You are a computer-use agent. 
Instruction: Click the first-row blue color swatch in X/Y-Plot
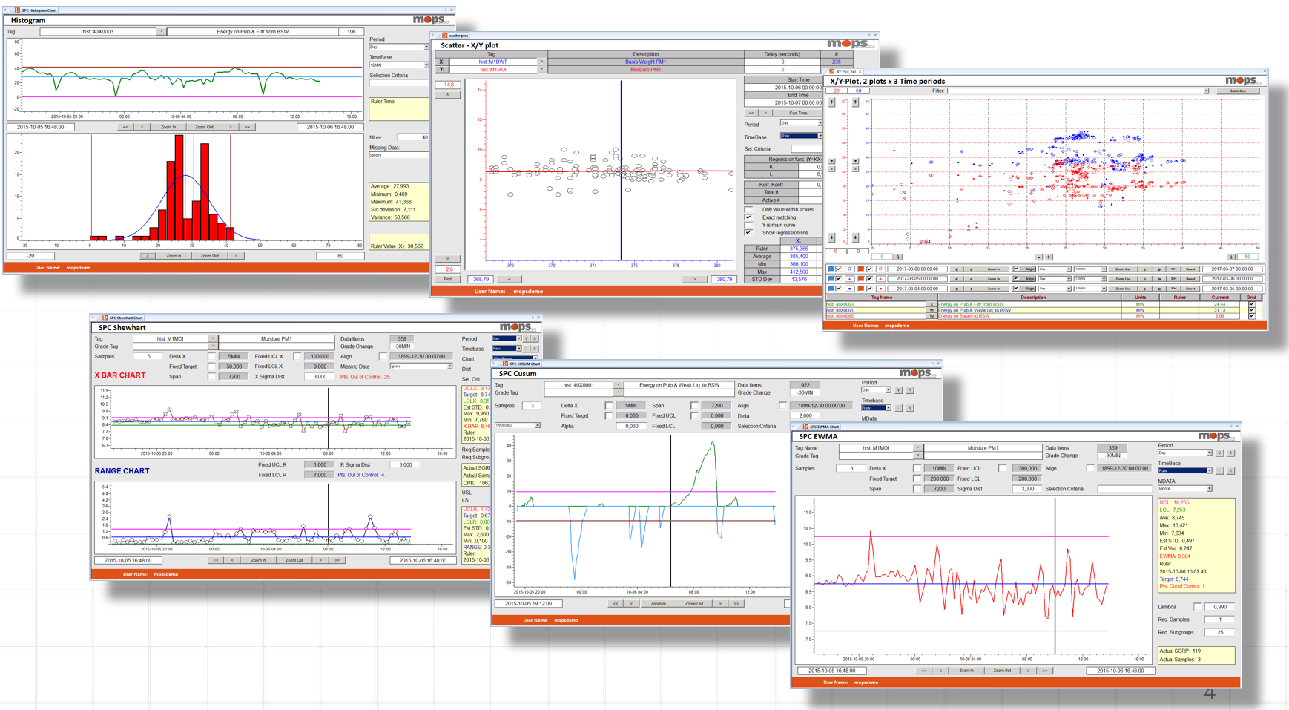tap(831, 269)
